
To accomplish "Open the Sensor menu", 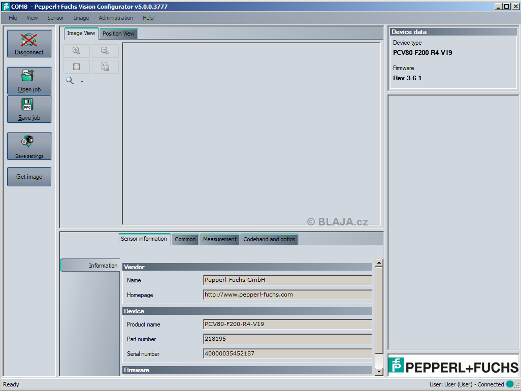I will pyautogui.click(x=55, y=18).
